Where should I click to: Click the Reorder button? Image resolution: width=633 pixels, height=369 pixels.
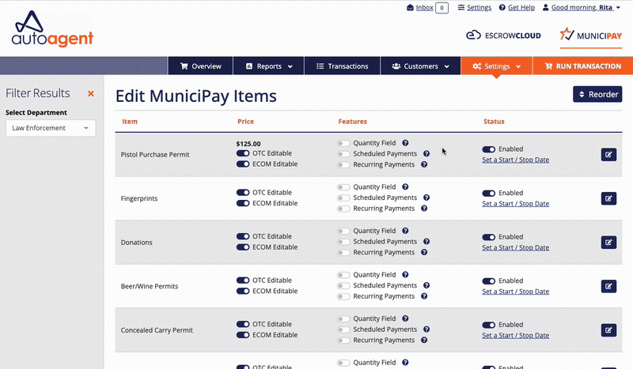coord(597,94)
